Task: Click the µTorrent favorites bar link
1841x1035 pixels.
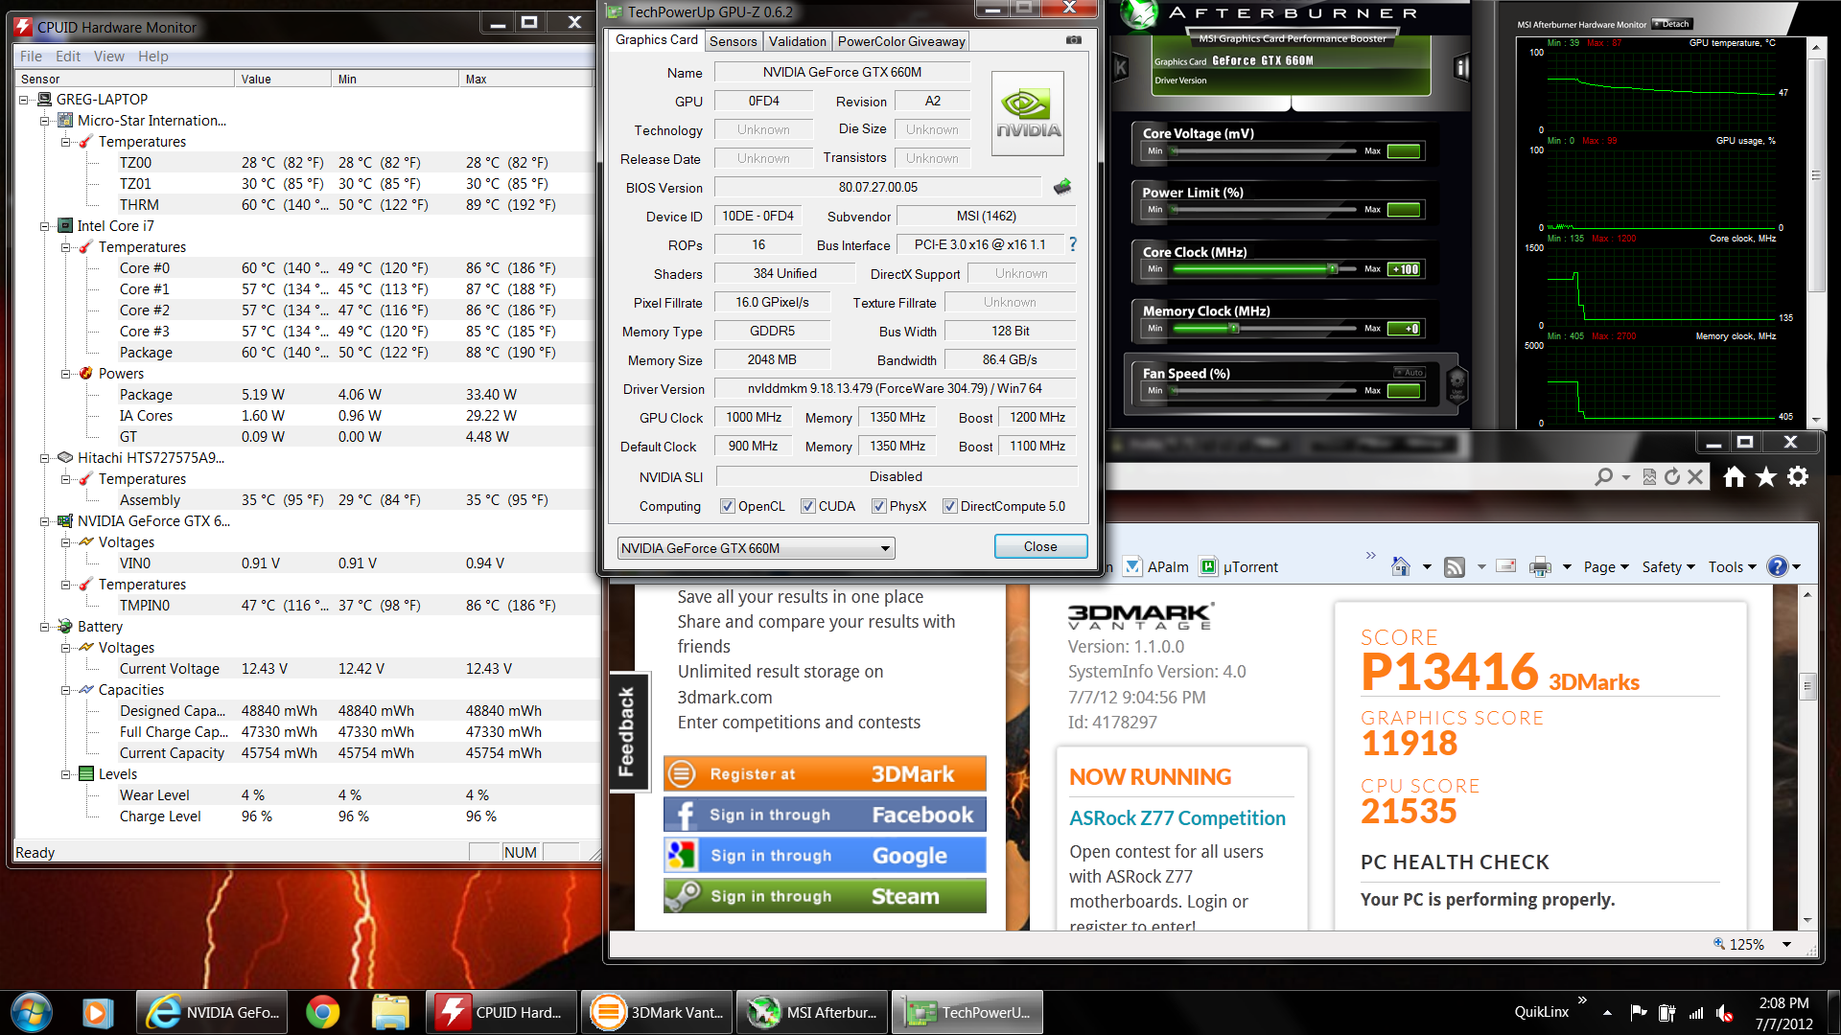Action: pyautogui.click(x=1239, y=566)
